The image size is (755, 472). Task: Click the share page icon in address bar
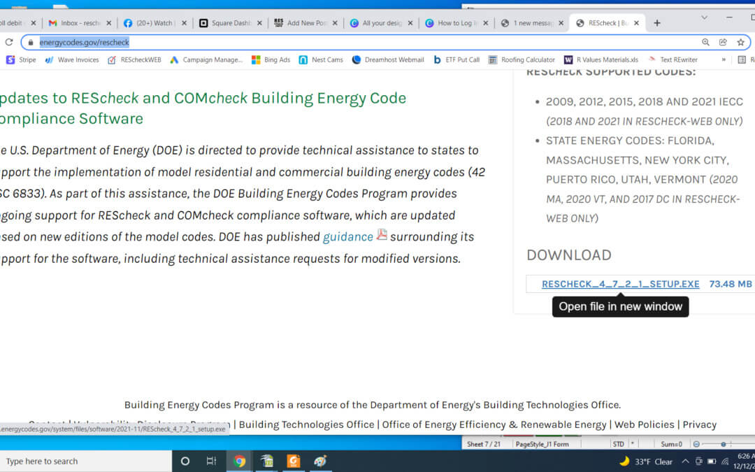point(723,42)
